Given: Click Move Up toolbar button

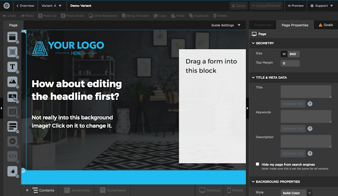Looking at the screenshot, I should (47, 16).
